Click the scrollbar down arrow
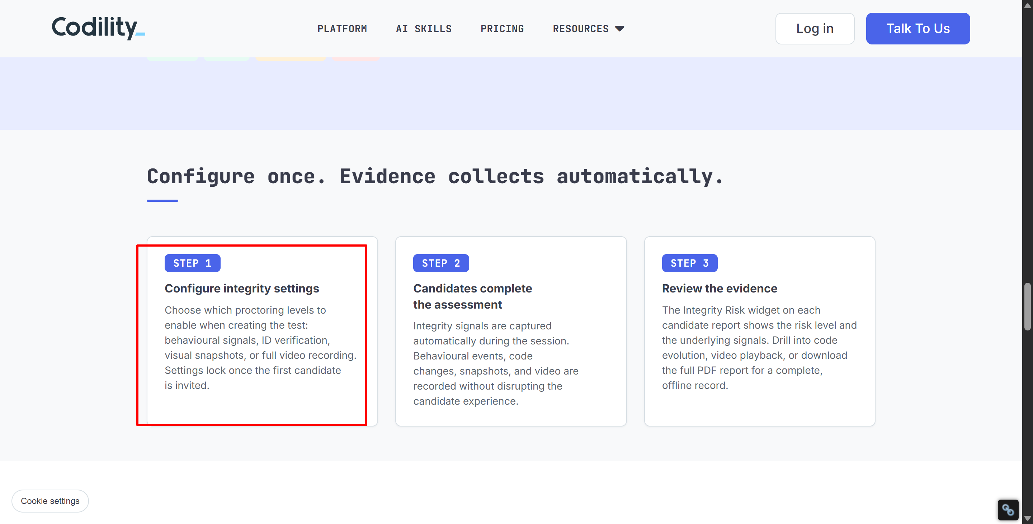The width and height of the screenshot is (1033, 524). (1027, 518)
